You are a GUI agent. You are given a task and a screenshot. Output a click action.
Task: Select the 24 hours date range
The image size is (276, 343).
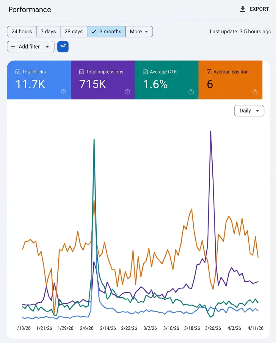(22, 32)
